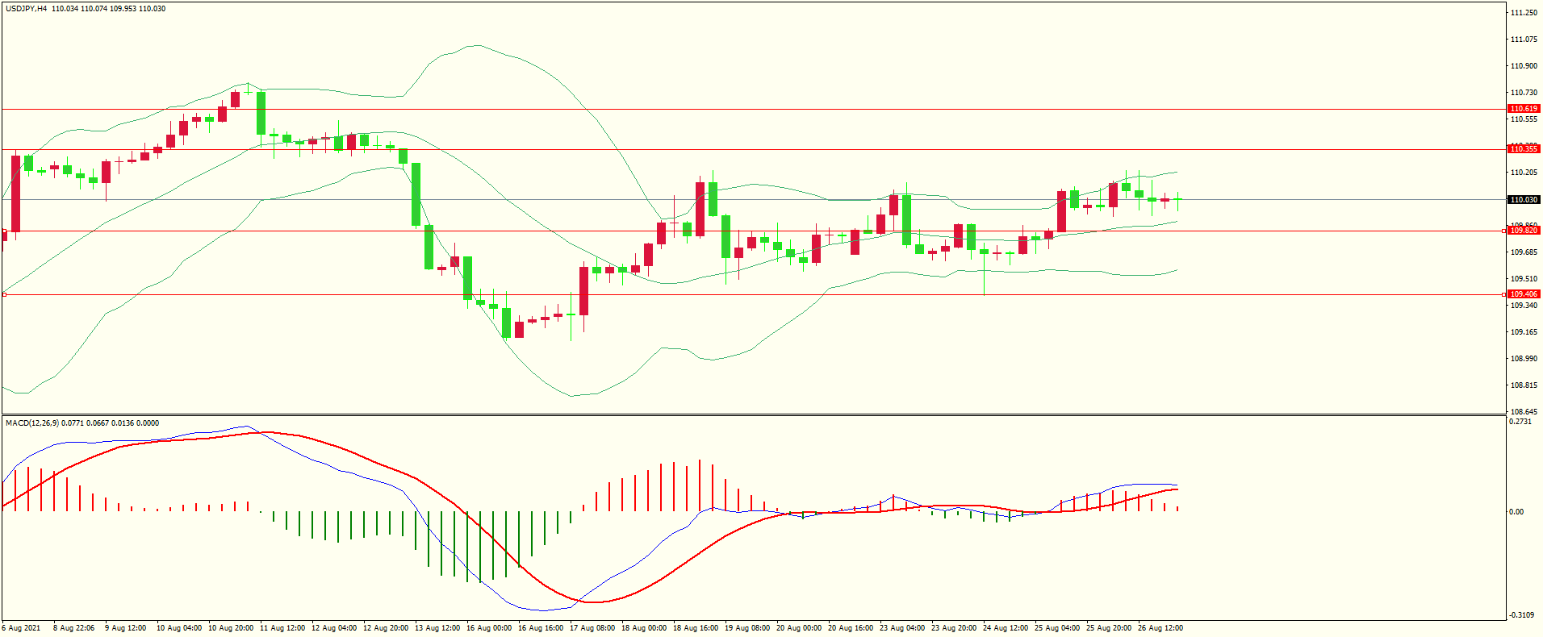
Task: Click the MACD zero level 0.00 label
Action: coord(1516,512)
